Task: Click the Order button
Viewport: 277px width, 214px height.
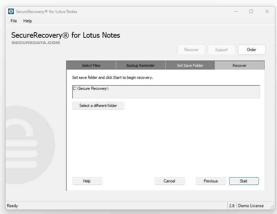Action: (252, 49)
